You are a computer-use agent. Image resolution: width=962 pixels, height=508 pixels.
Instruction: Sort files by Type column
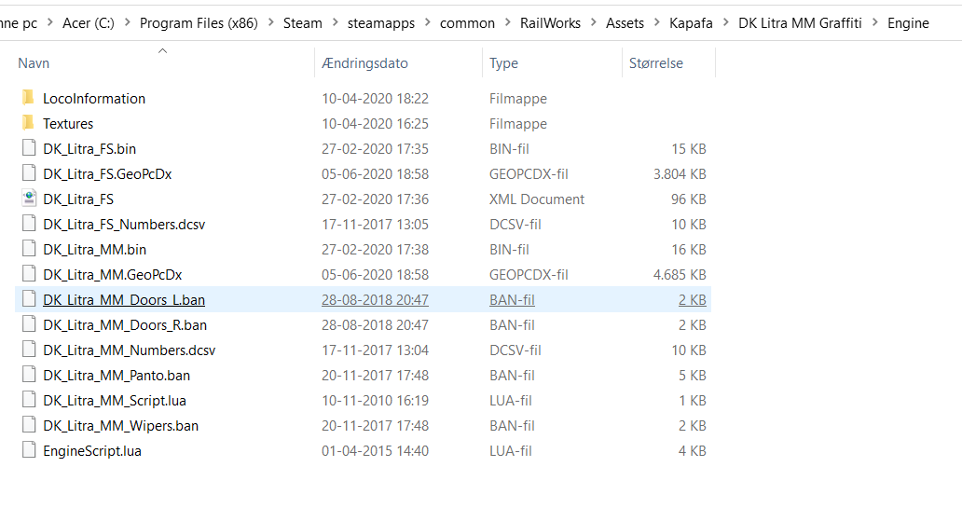503,63
